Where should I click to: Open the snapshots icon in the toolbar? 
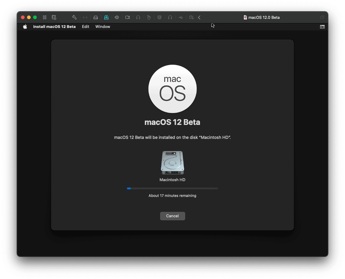54,17
